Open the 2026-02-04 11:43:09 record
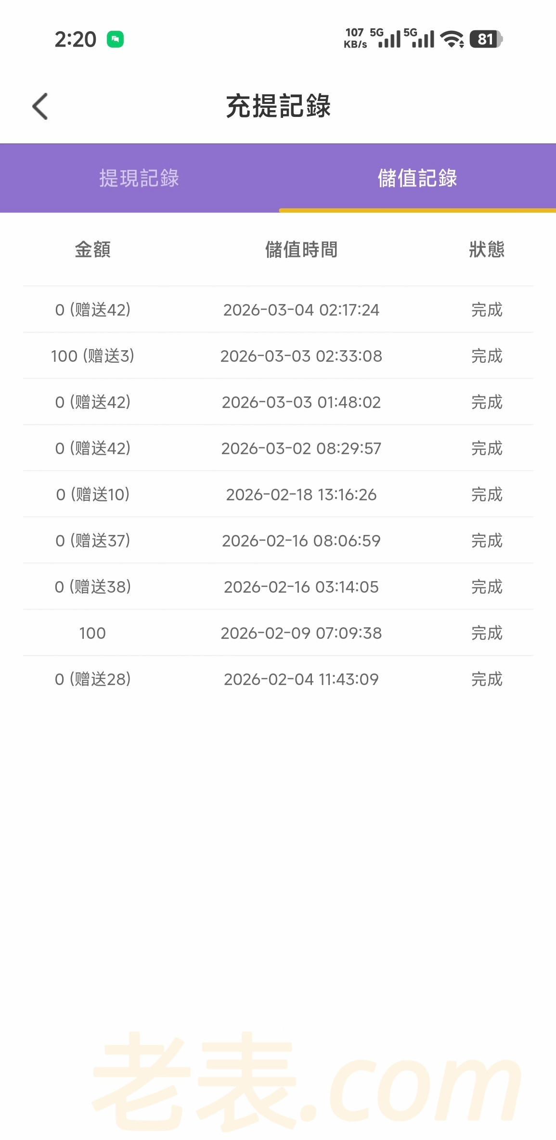The width and height of the screenshot is (556, 1140). [301, 679]
